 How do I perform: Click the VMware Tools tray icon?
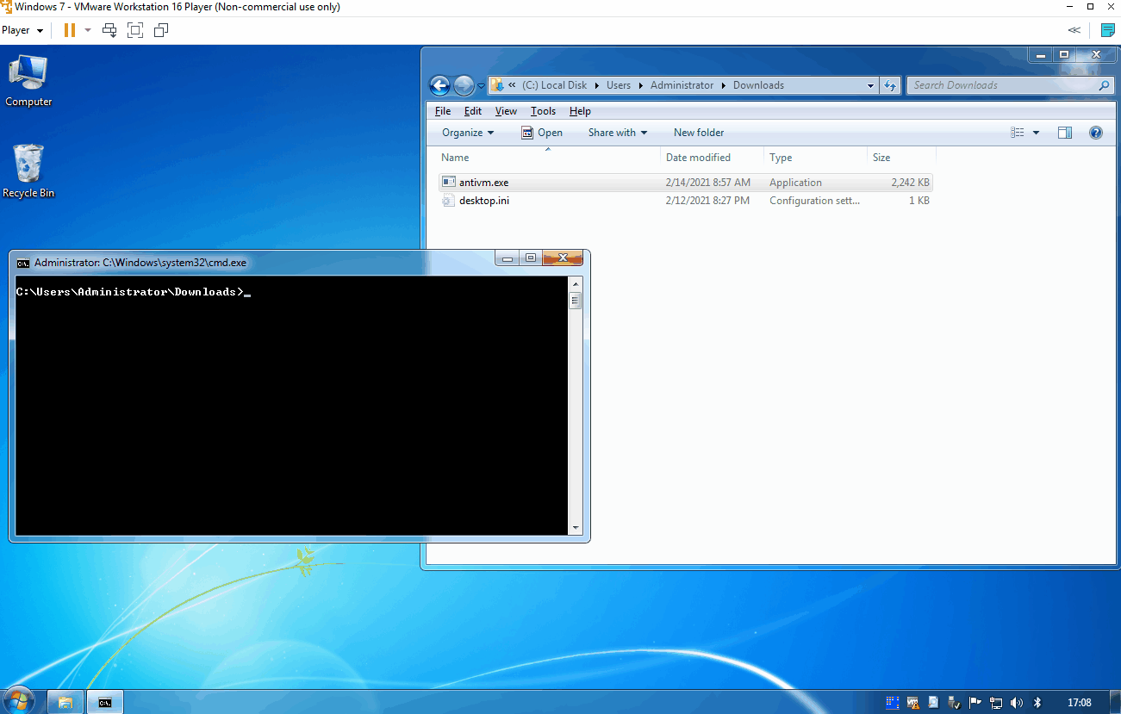pos(913,702)
